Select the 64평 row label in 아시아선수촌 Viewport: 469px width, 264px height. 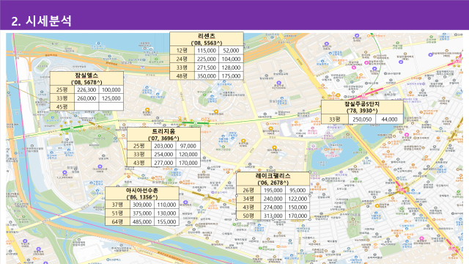click(x=117, y=221)
